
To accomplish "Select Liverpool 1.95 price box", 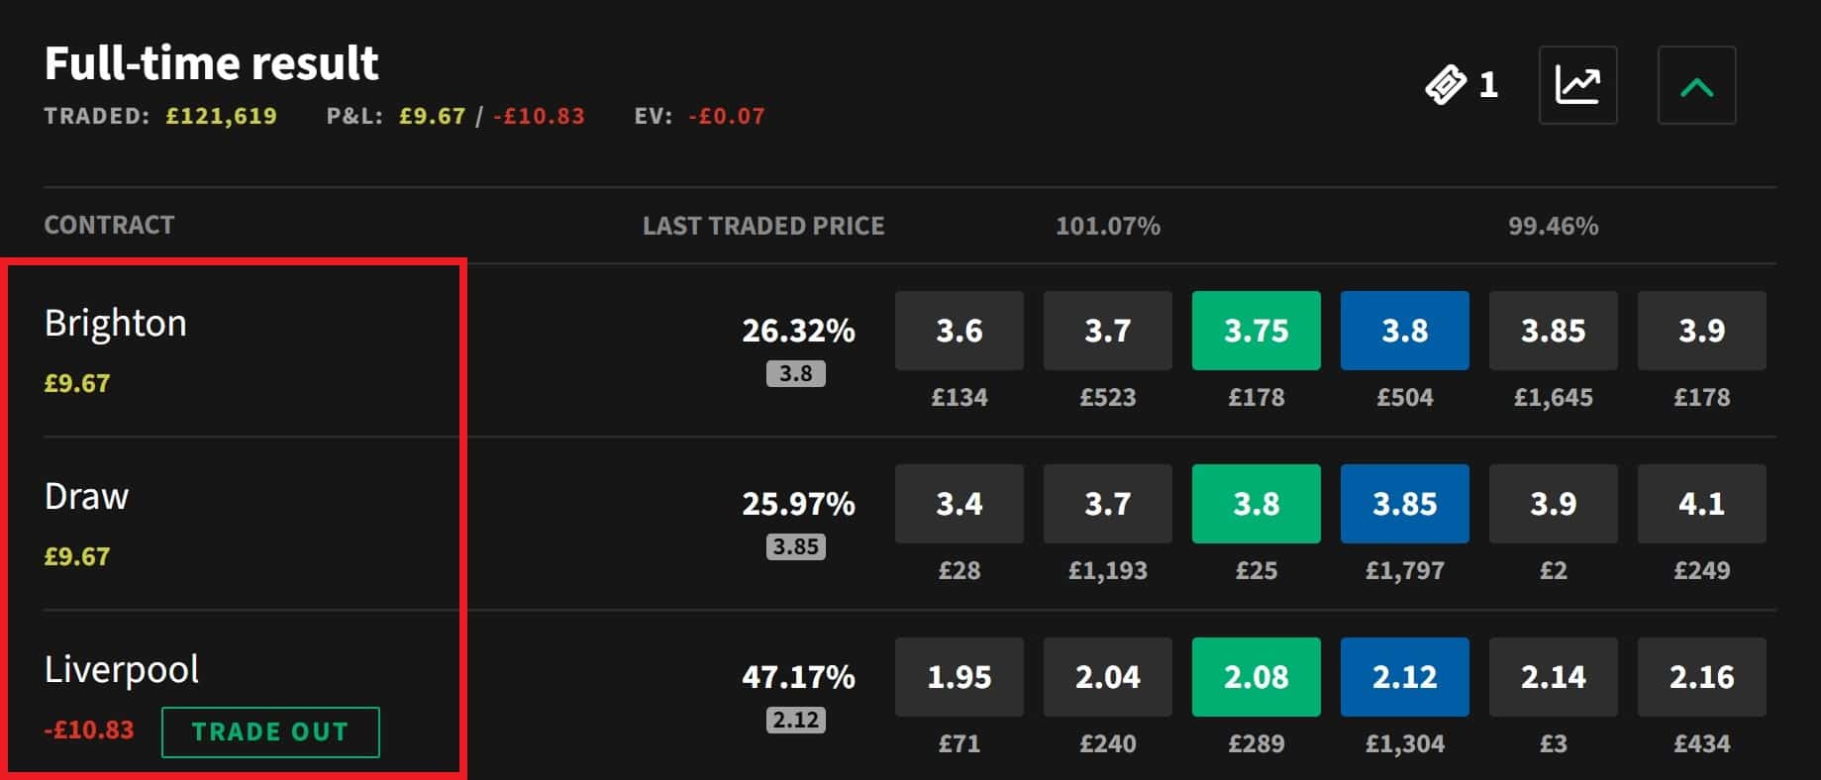I will pos(959,677).
